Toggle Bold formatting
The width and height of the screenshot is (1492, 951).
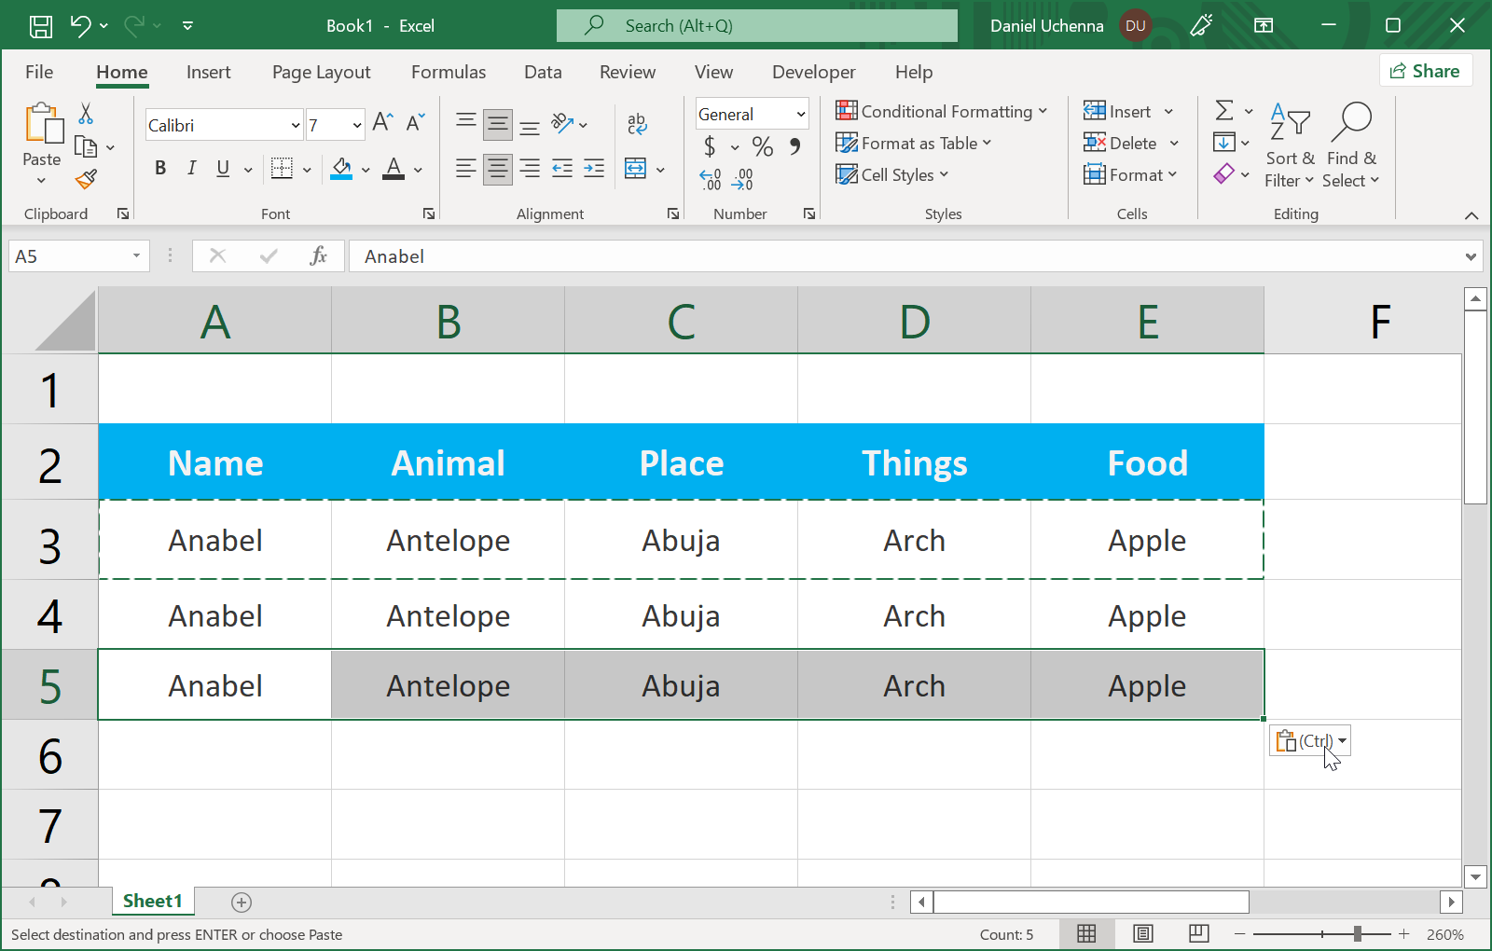pos(160,168)
